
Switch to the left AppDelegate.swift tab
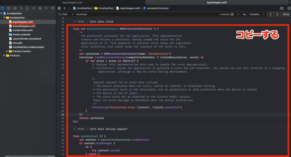tap(72, 2)
